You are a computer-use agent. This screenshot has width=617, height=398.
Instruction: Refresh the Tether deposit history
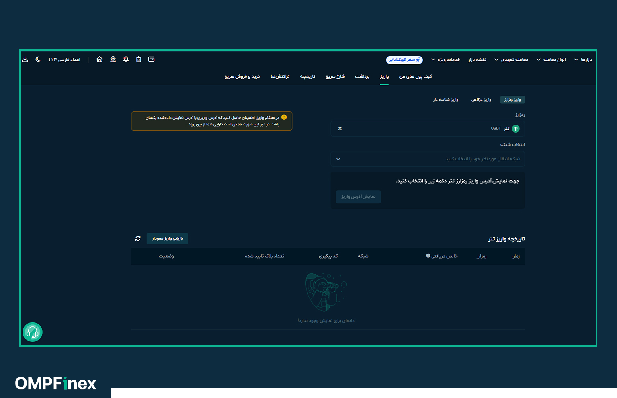click(138, 238)
